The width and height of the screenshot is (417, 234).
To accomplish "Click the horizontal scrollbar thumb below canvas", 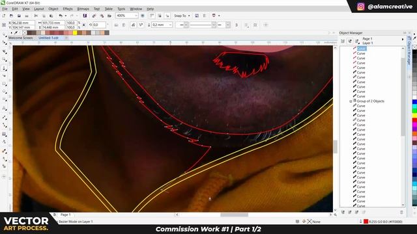I will coord(234,215).
